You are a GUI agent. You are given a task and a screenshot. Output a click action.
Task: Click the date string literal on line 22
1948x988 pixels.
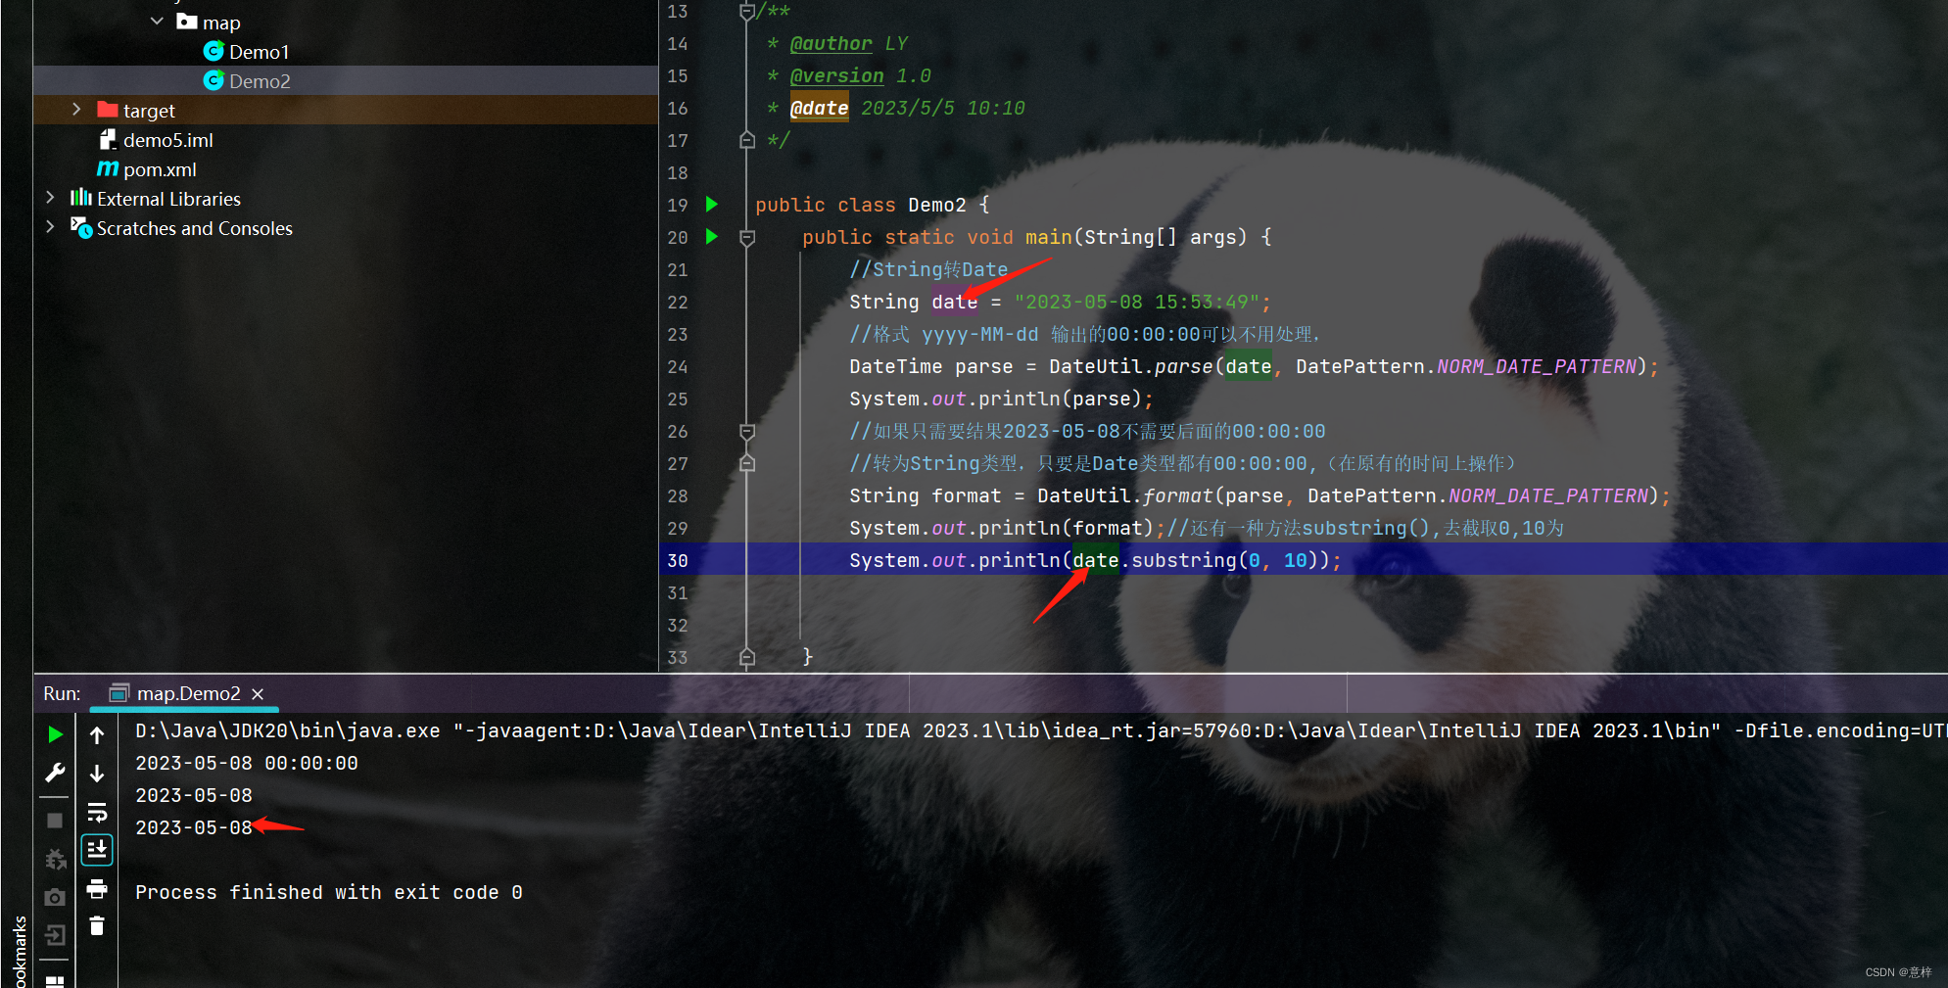[x=1136, y=302]
